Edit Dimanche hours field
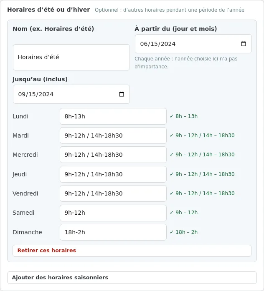The image size is (264, 291). (x=113, y=232)
